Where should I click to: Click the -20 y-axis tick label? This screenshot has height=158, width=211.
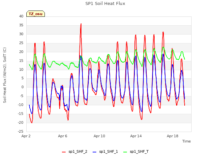coord(20,122)
